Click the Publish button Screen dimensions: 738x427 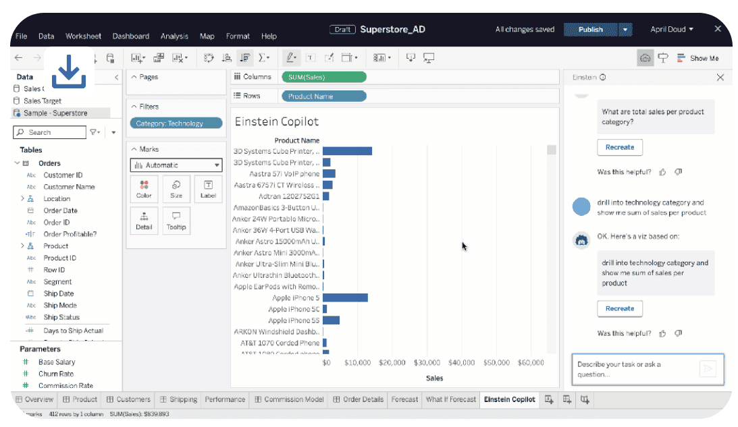click(591, 30)
